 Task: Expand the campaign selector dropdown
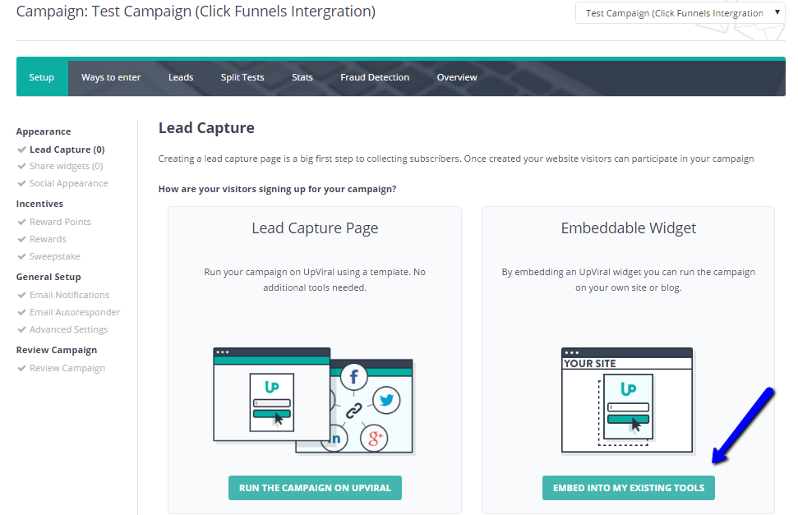point(680,12)
